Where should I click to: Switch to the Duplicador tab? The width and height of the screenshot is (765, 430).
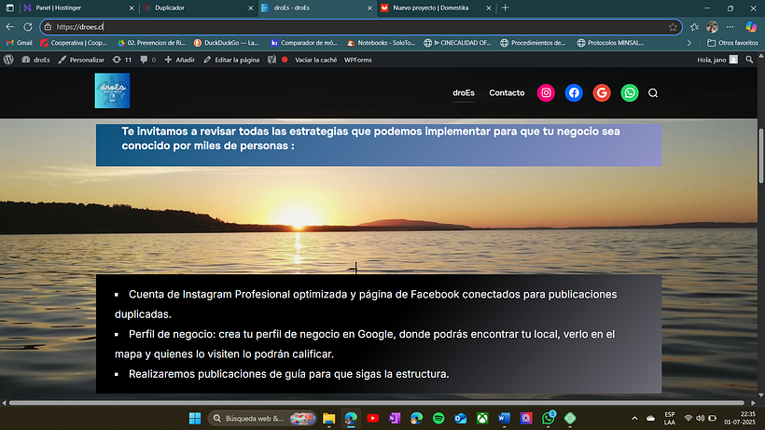[x=198, y=7]
